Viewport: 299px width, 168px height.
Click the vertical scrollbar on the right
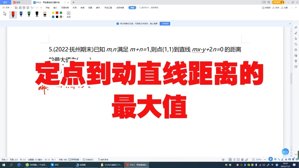tap(291, 78)
